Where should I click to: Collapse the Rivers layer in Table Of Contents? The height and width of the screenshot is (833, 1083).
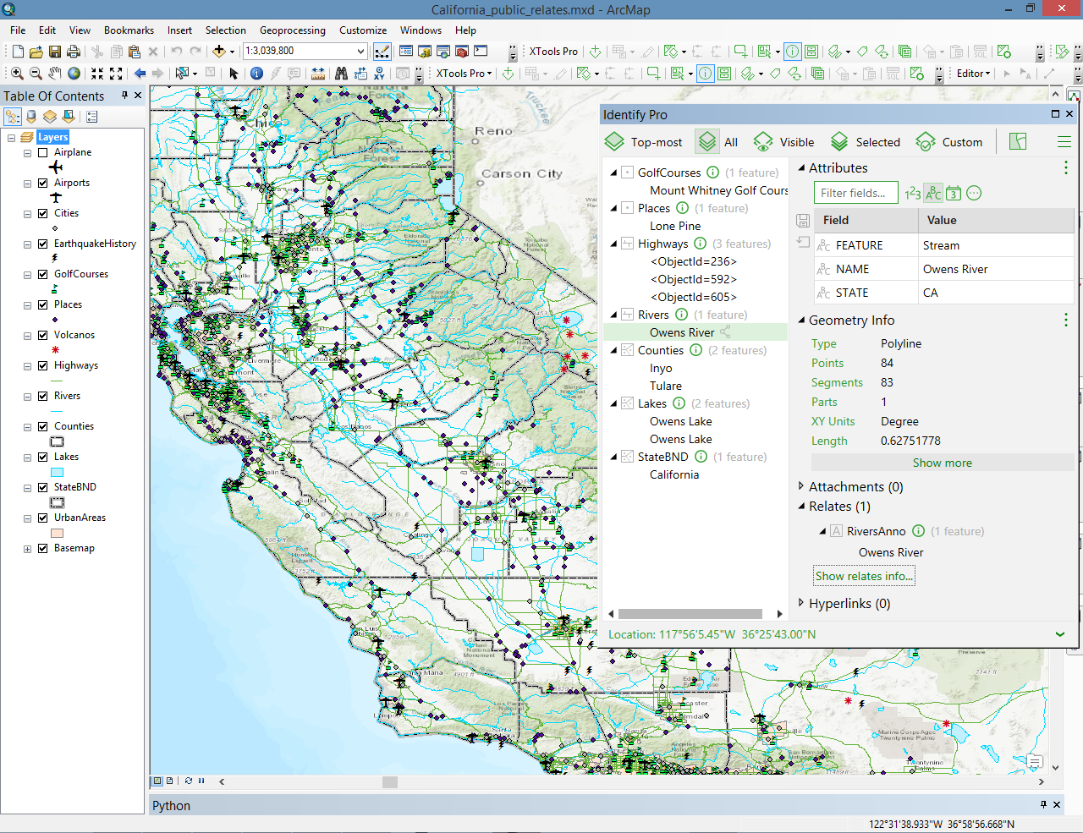[28, 397]
